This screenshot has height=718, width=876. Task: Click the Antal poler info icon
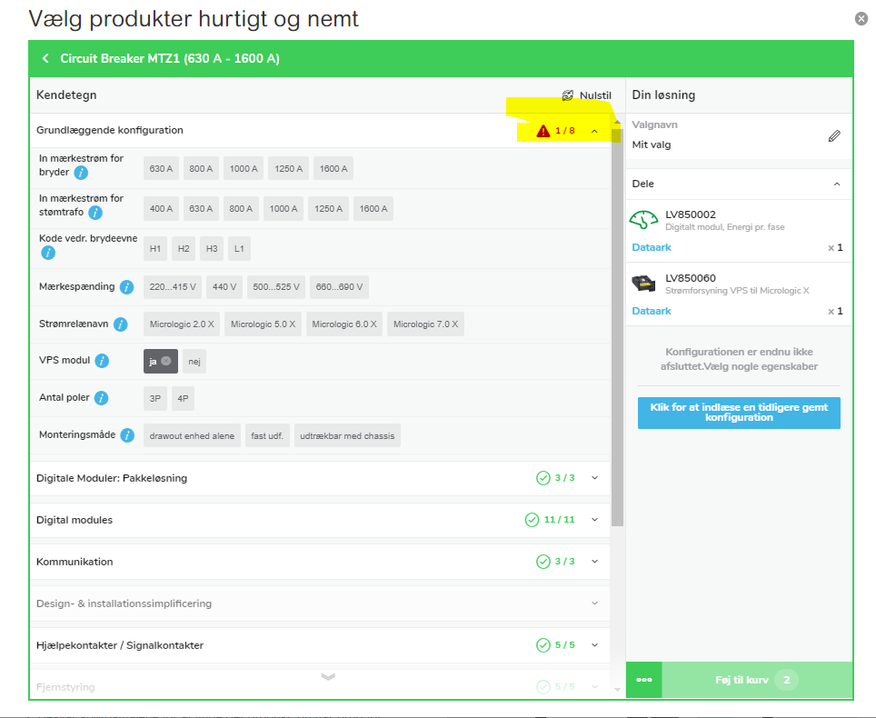(x=101, y=398)
